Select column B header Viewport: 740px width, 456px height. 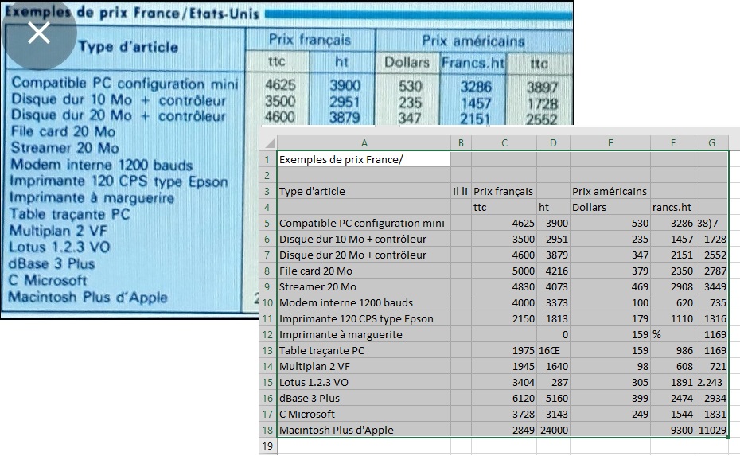(x=461, y=143)
